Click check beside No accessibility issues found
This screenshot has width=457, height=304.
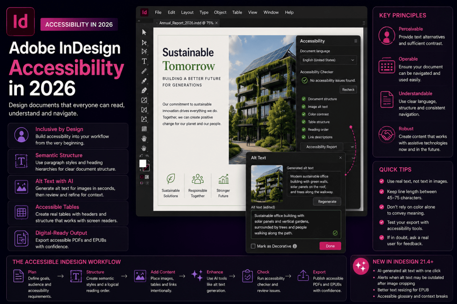coord(304,80)
